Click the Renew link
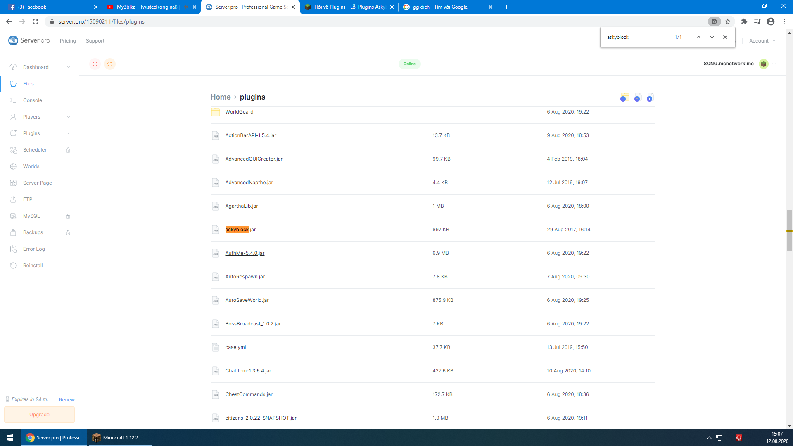 (x=66, y=399)
